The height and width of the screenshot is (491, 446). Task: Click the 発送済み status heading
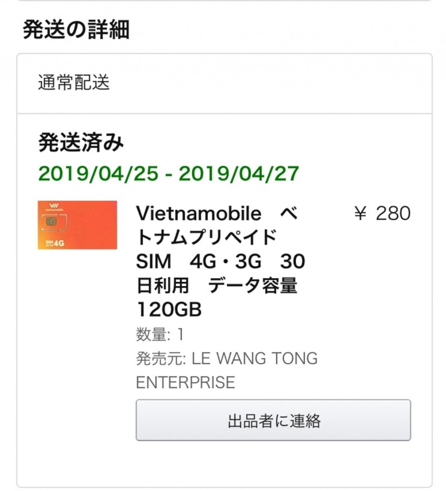click(81, 143)
